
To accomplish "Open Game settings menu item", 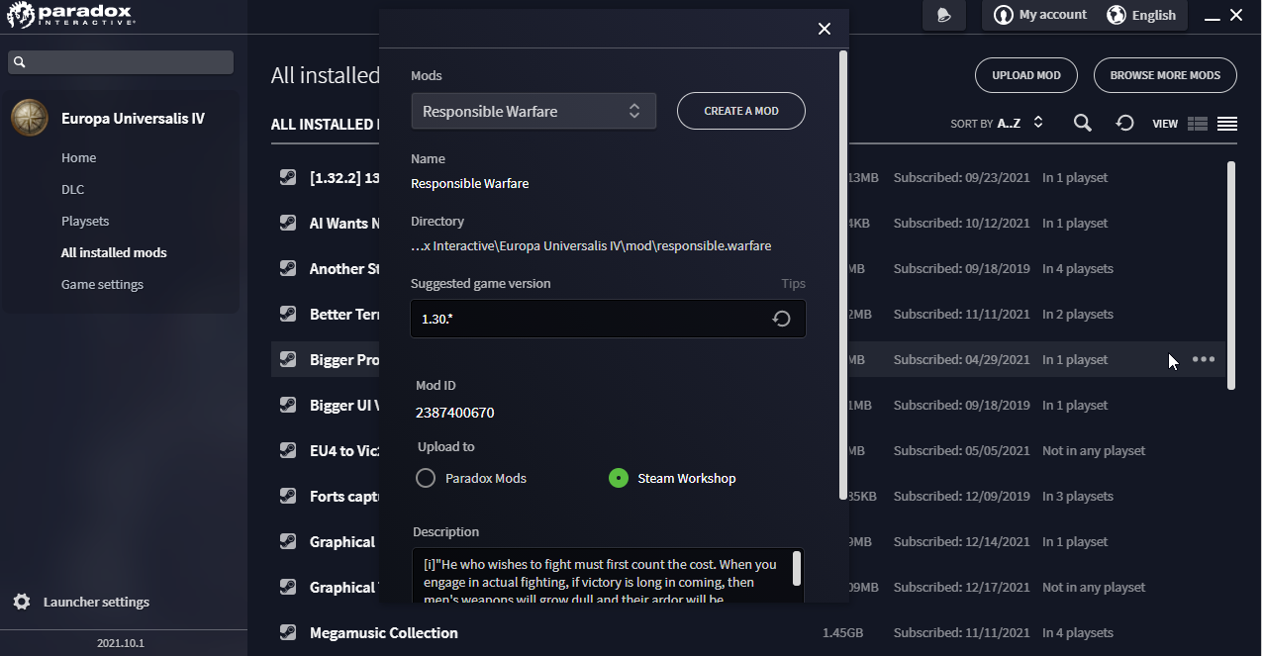I will coord(102,284).
